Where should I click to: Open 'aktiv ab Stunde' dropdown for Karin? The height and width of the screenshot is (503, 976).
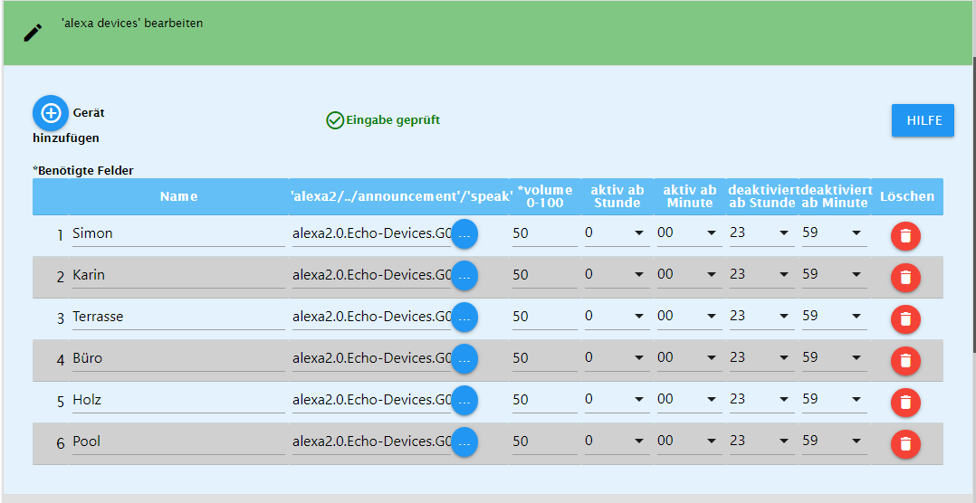pos(617,275)
